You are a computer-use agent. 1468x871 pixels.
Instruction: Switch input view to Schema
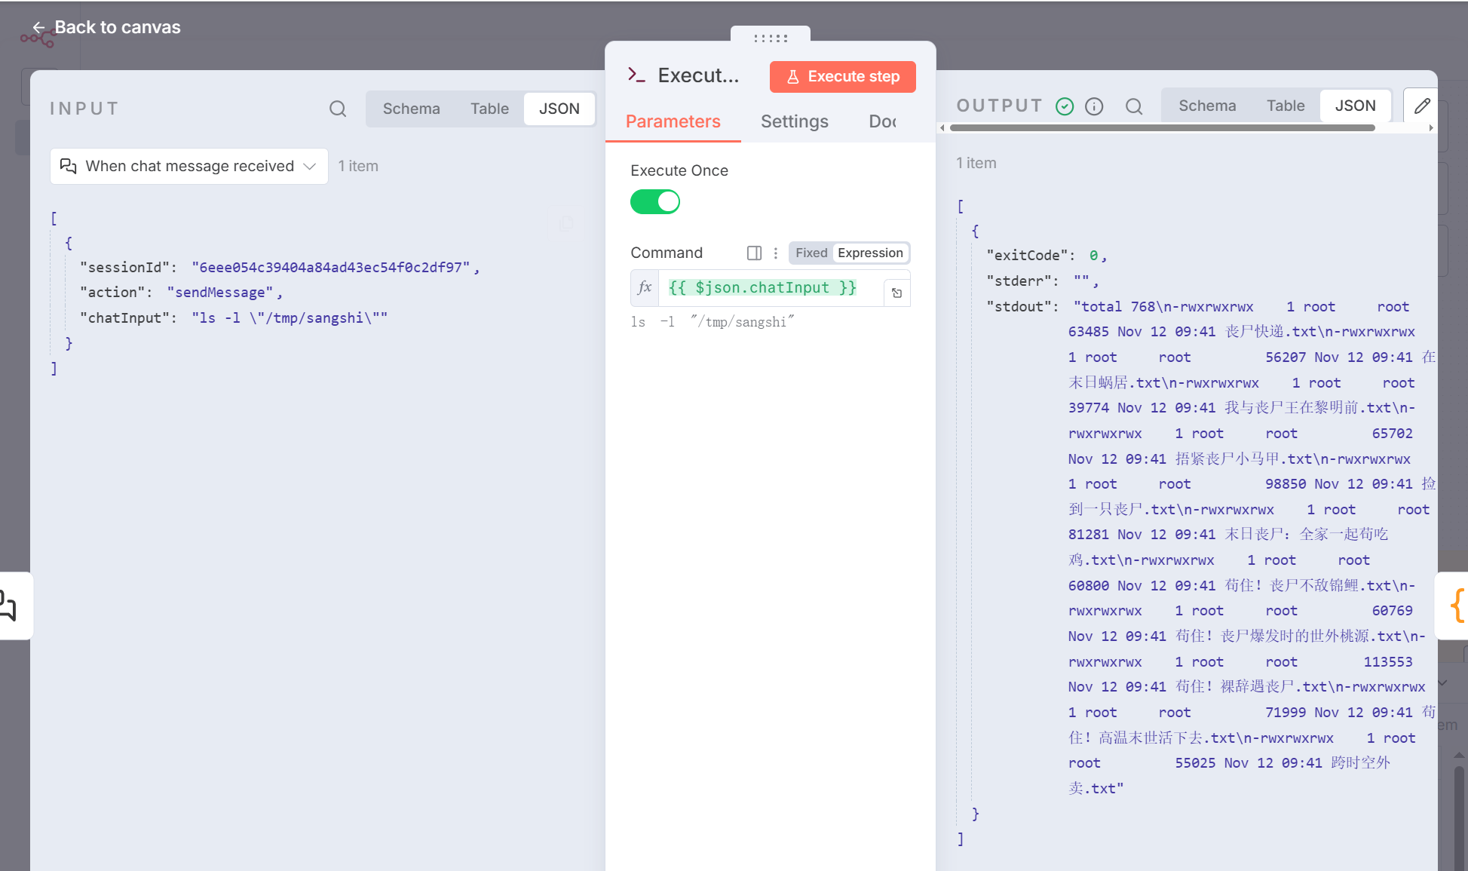(411, 109)
